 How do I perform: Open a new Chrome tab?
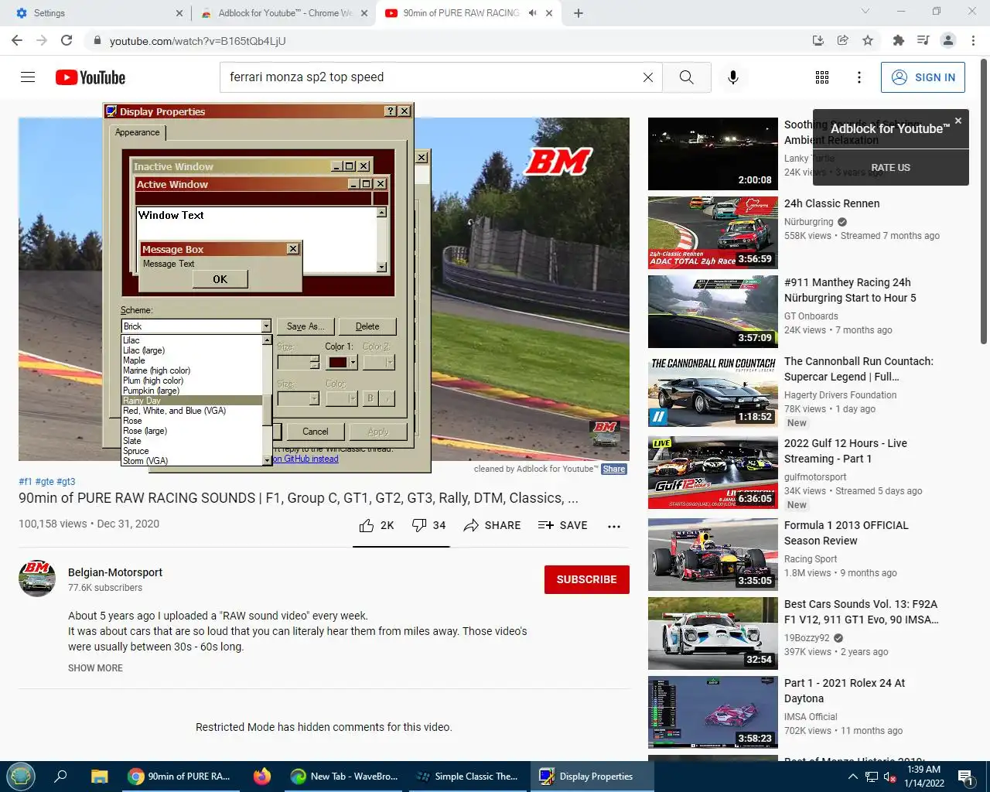(579, 13)
